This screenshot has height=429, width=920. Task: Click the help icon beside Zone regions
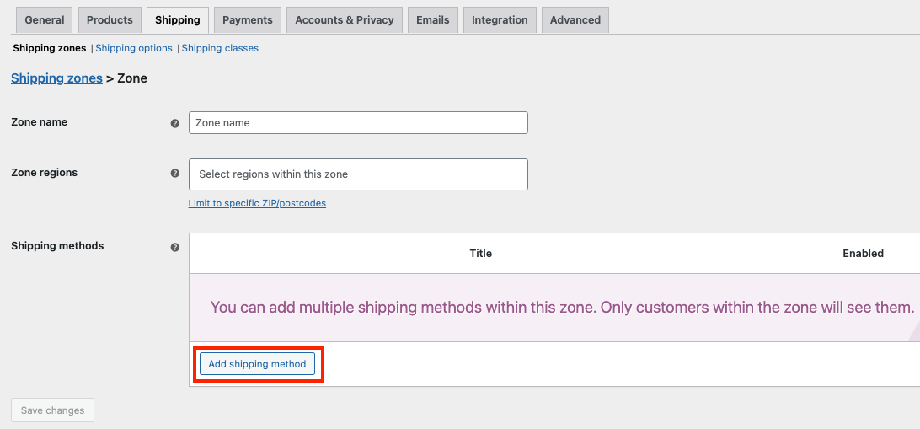[175, 174]
